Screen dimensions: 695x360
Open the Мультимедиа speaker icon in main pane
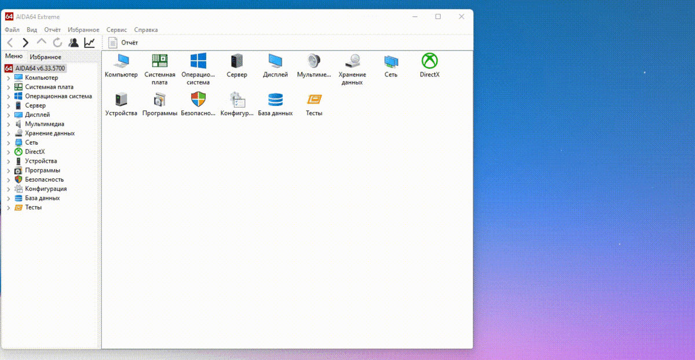(314, 61)
